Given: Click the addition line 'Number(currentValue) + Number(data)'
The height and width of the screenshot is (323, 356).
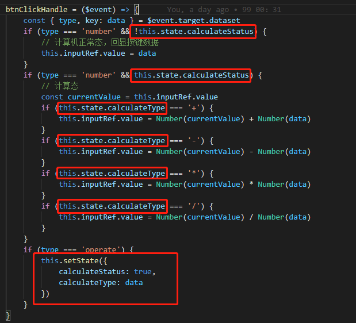Looking at the screenshot, I should [233, 119].
